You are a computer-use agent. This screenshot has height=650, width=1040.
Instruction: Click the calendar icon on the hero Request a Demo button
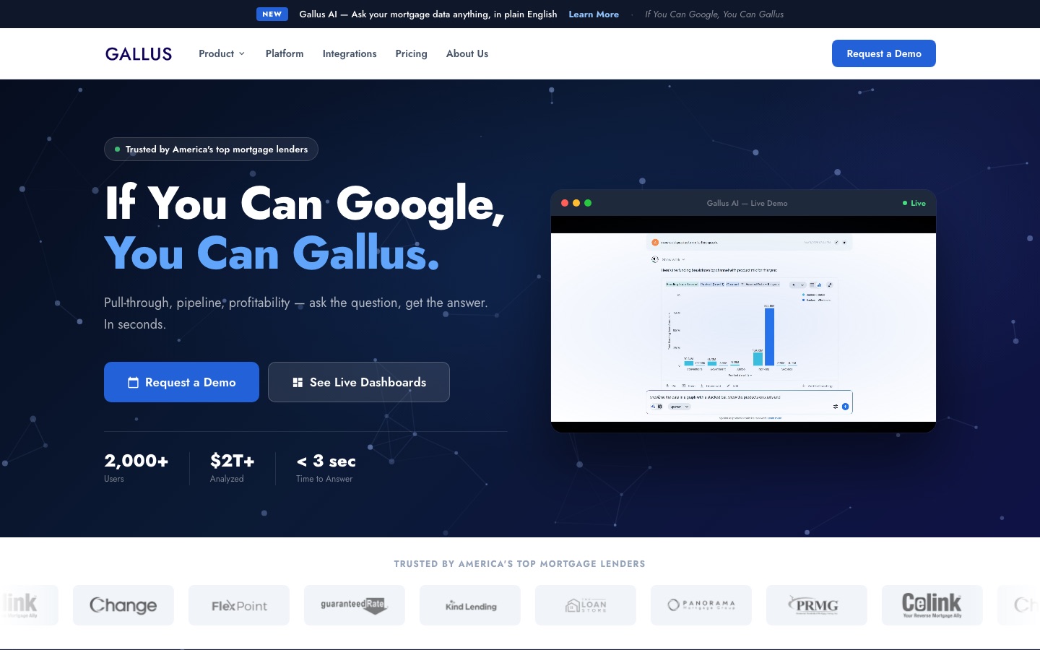coord(133,382)
